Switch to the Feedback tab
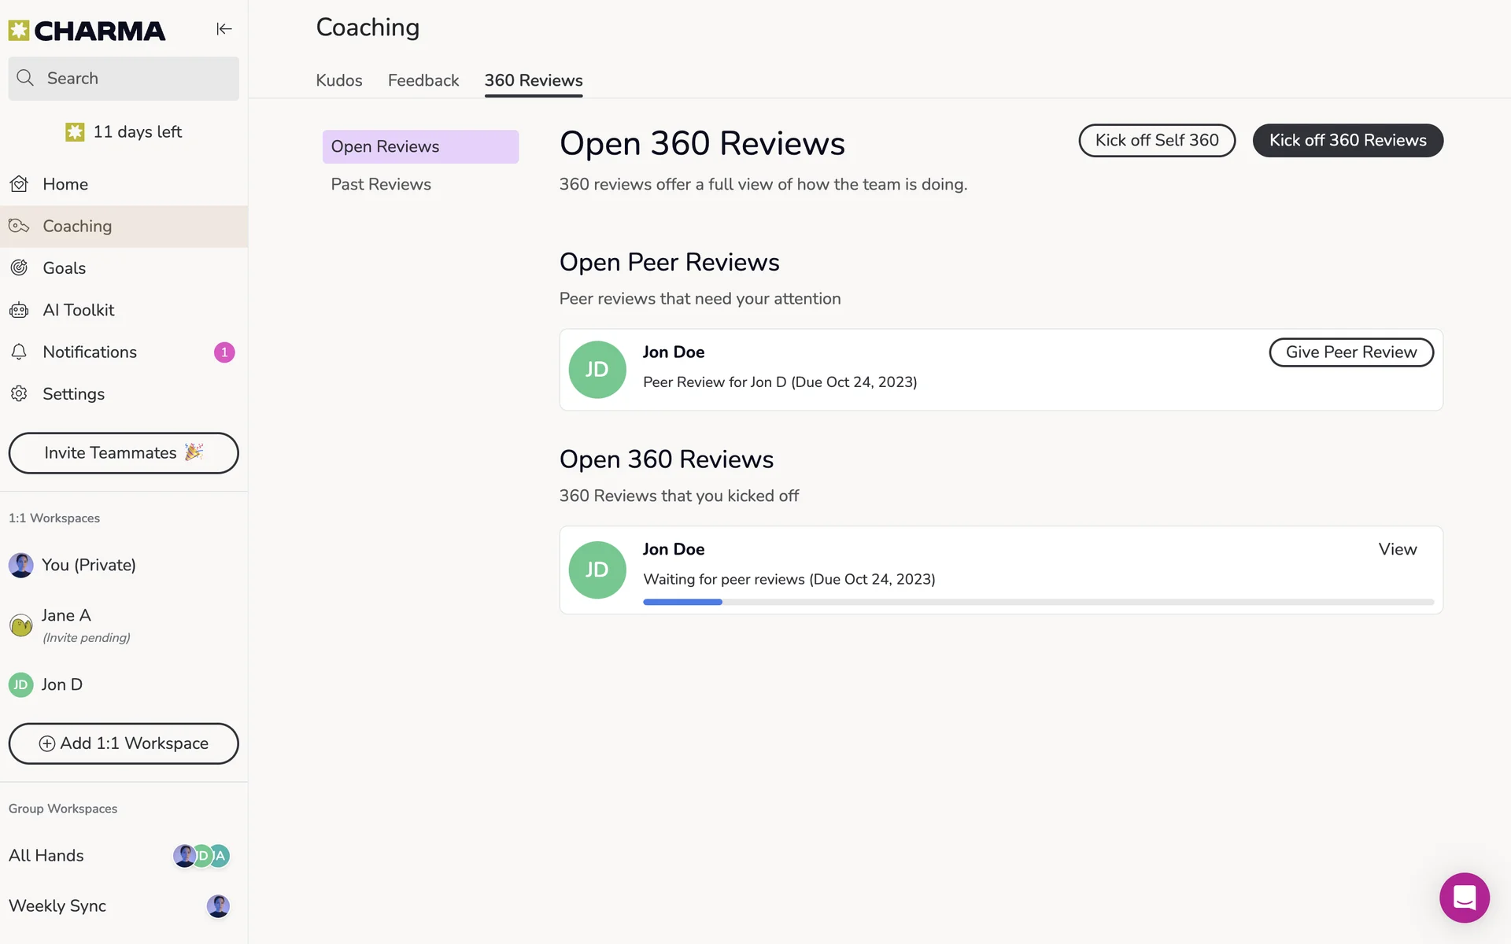This screenshot has width=1511, height=944. coord(423,80)
